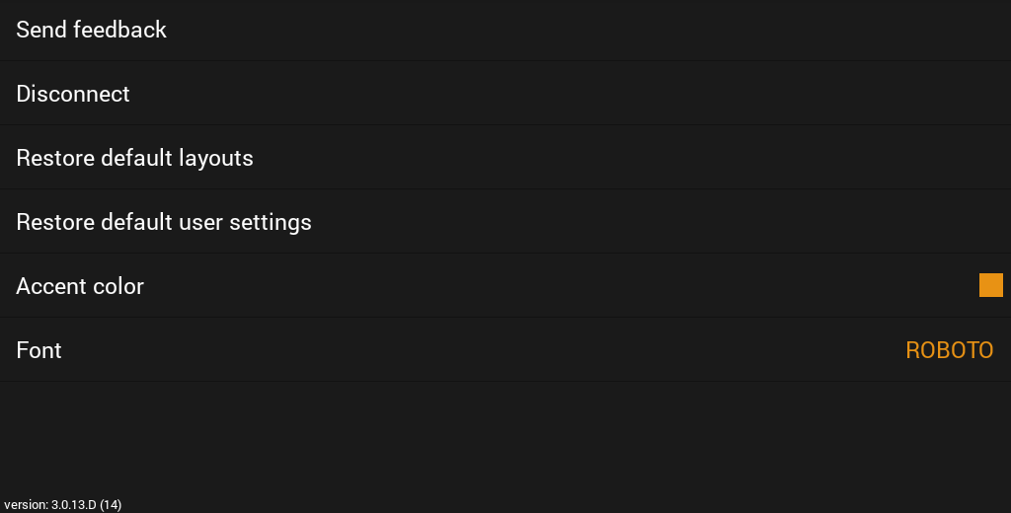Open the Send feedback option
The height and width of the screenshot is (513, 1011).
click(92, 30)
